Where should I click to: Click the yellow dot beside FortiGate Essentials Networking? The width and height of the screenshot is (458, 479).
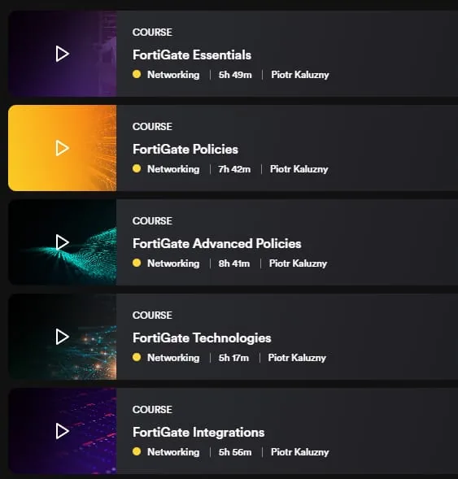click(x=137, y=74)
